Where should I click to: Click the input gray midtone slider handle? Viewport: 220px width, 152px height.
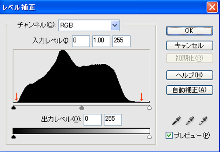click(82, 108)
